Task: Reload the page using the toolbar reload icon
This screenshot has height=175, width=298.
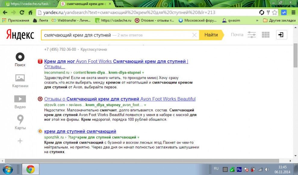Action: (x=22, y=13)
